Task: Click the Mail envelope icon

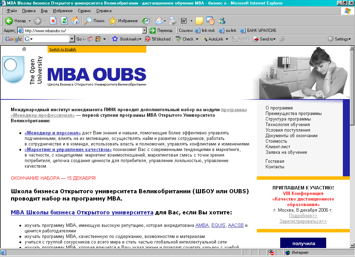Action: coord(159,21)
